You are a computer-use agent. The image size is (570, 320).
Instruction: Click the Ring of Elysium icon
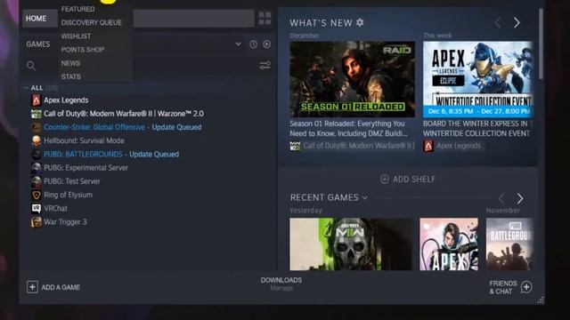point(36,195)
